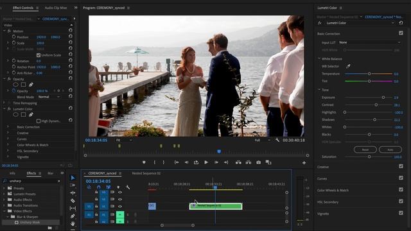Viewport: 411px width, 231px height.
Task: Export frame with camera icon
Action: click(x=258, y=162)
